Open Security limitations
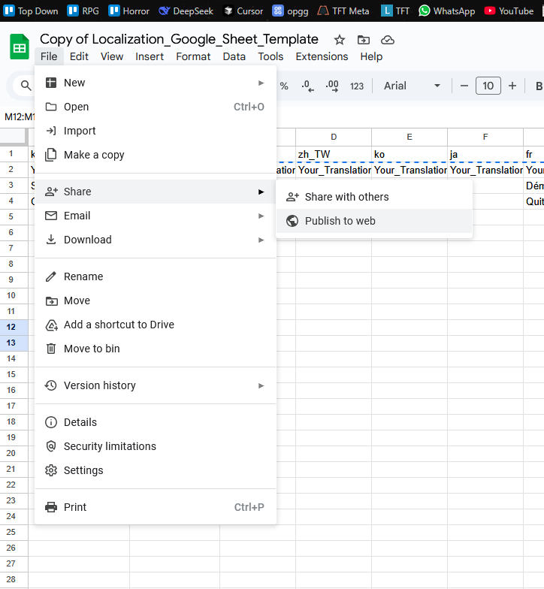The image size is (544, 589). click(155, 446)
